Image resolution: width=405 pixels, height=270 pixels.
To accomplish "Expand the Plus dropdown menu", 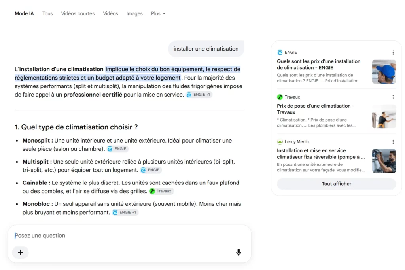I will (x=158, y=14).
